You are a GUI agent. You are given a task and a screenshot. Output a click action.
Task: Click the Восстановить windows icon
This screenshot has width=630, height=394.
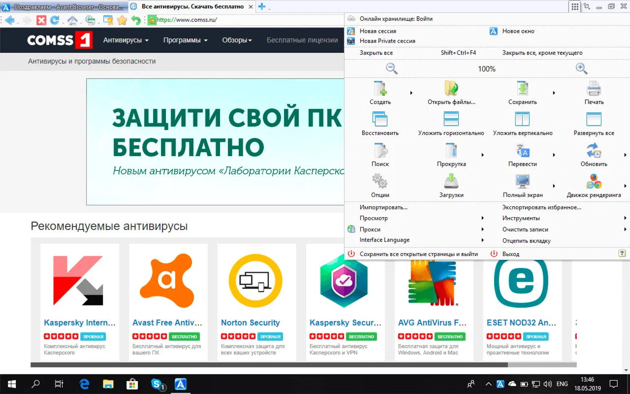pyautogui.click(x=380, y=119)
